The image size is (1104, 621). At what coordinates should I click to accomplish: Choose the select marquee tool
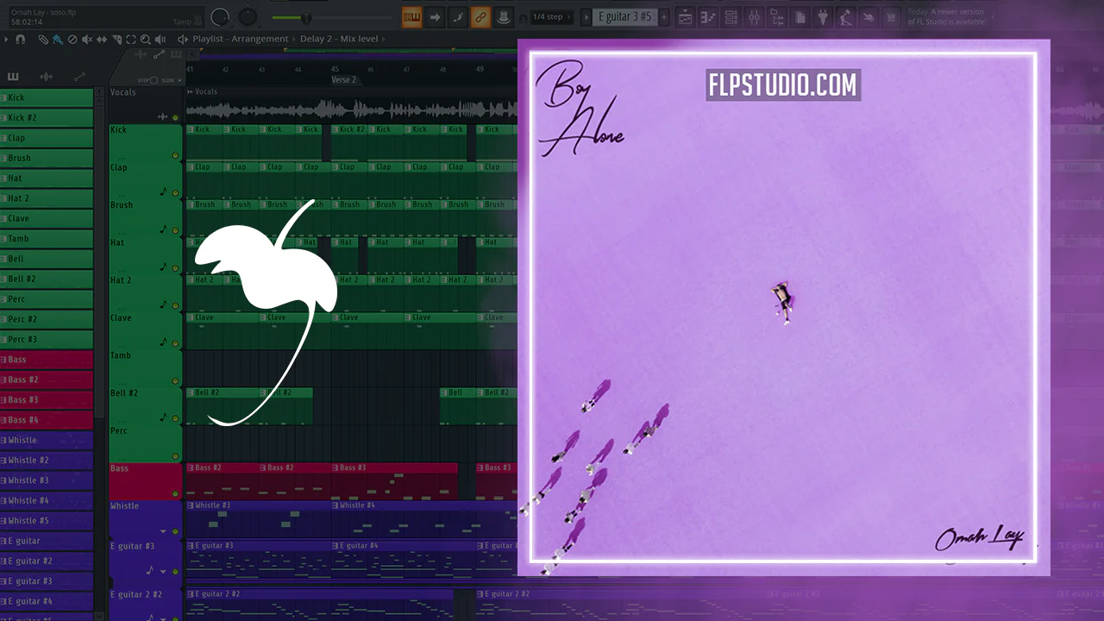coord(131,39)
